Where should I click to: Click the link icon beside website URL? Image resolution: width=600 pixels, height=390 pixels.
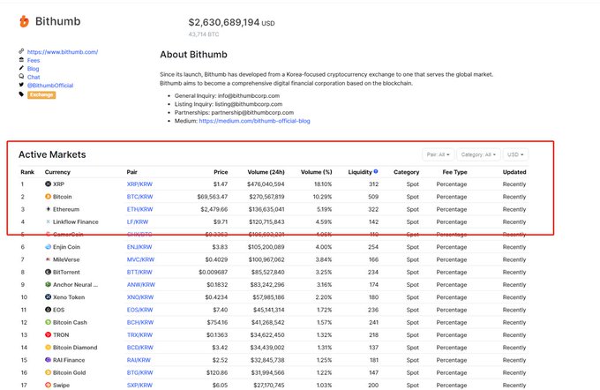(x=21, y=51)
